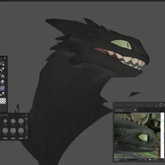The height and width of the screenshot is (165, 165).
Task: Pick brush size 80 preset
Action: (13, 132)
